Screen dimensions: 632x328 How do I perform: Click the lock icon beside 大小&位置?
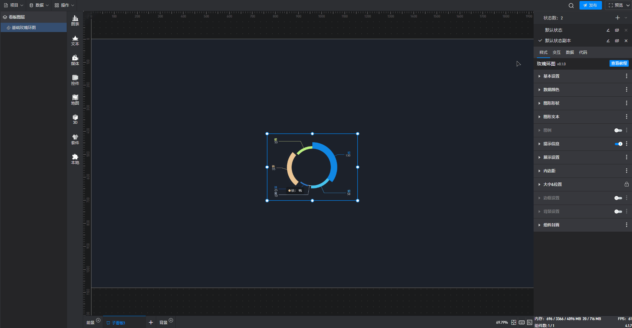[626, 184]
